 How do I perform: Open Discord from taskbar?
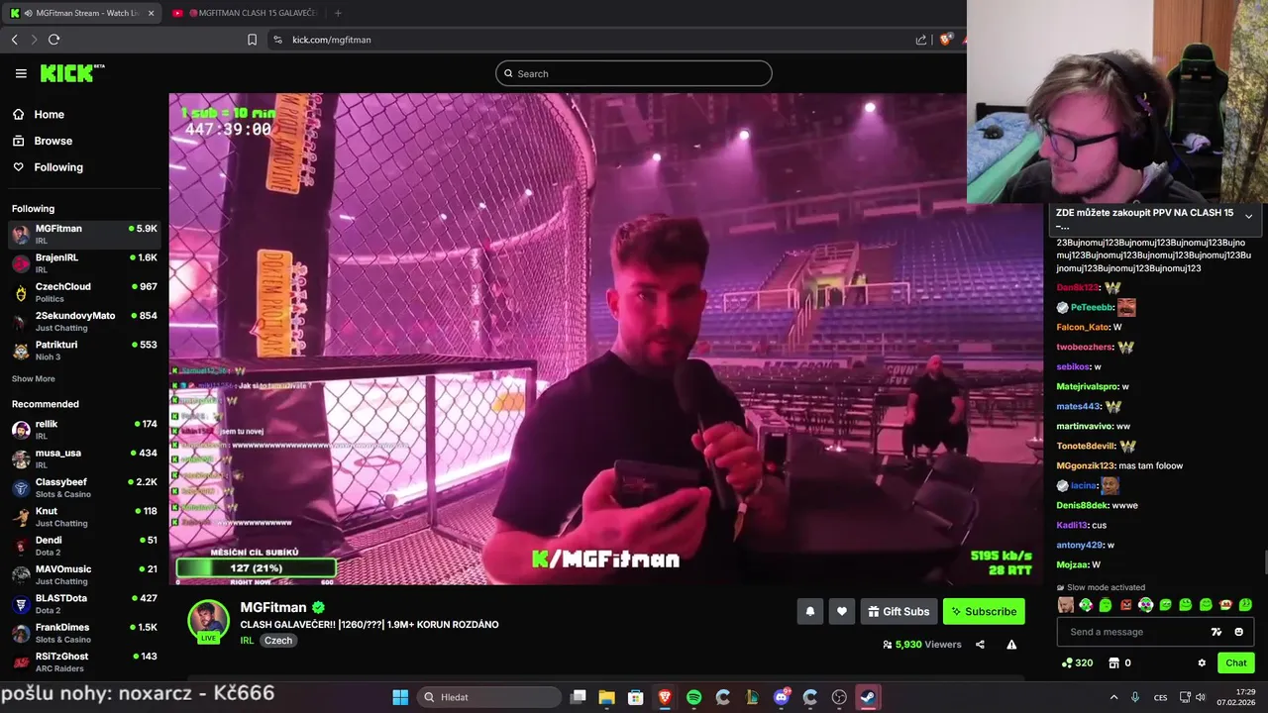click(x=782, y=697)
